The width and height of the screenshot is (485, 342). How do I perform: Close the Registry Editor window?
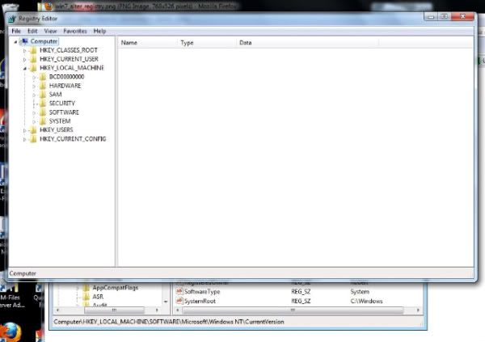coord(462,17)
